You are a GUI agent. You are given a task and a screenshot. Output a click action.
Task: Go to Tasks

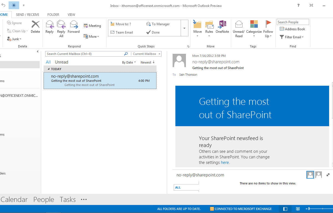point(68,199)
